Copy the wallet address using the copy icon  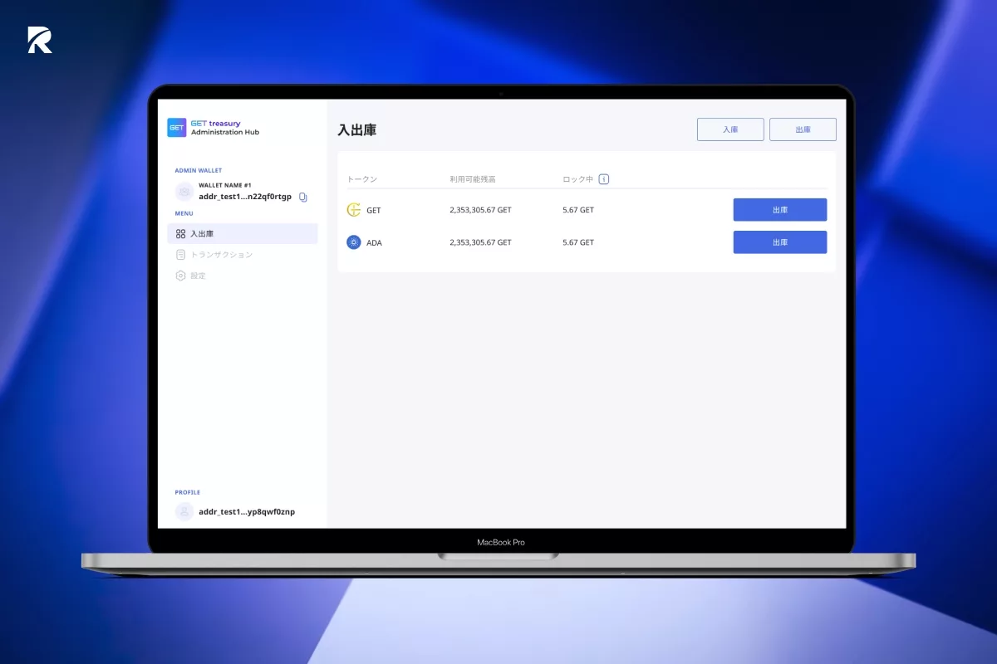pyautogui.click(x=302, y=197)
